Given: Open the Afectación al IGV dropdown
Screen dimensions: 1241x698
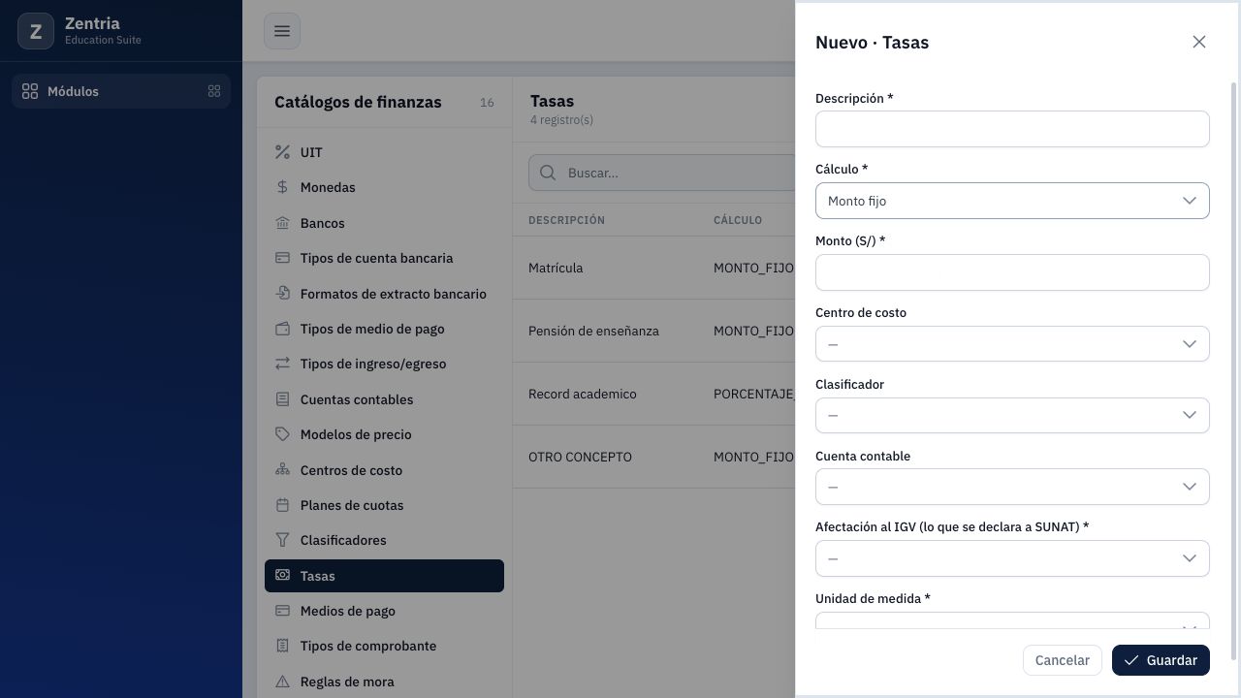Looking at the screenshot, I should tap(1012, 558).
